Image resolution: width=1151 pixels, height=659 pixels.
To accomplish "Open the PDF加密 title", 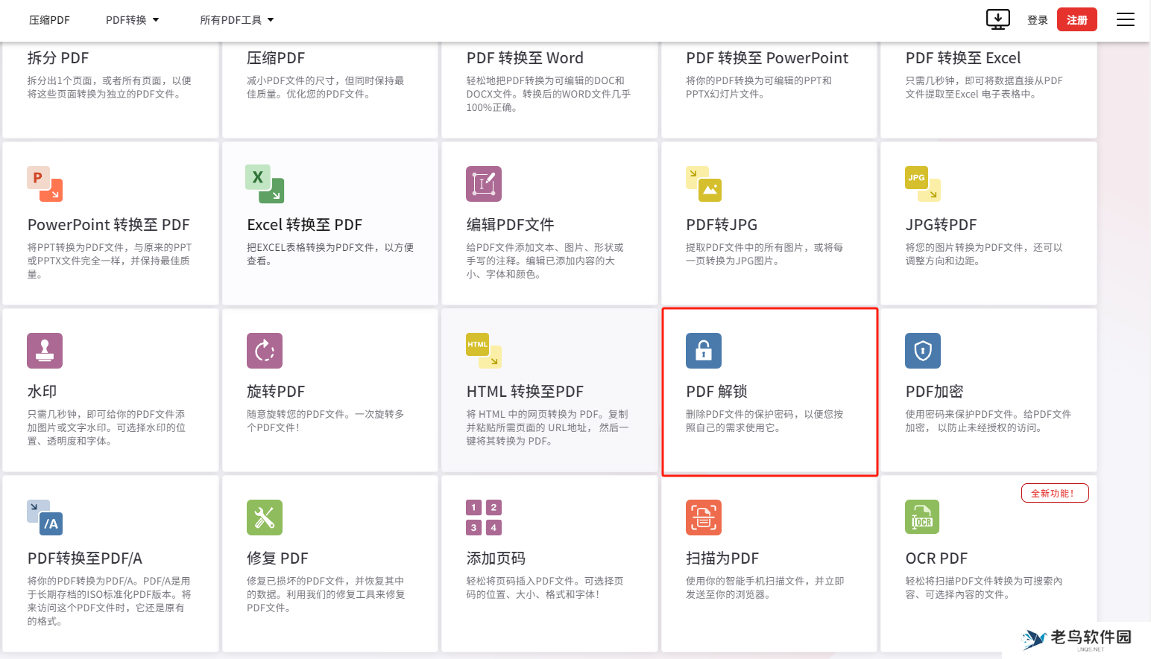I will pyautogui.click(x=934, y=392).
